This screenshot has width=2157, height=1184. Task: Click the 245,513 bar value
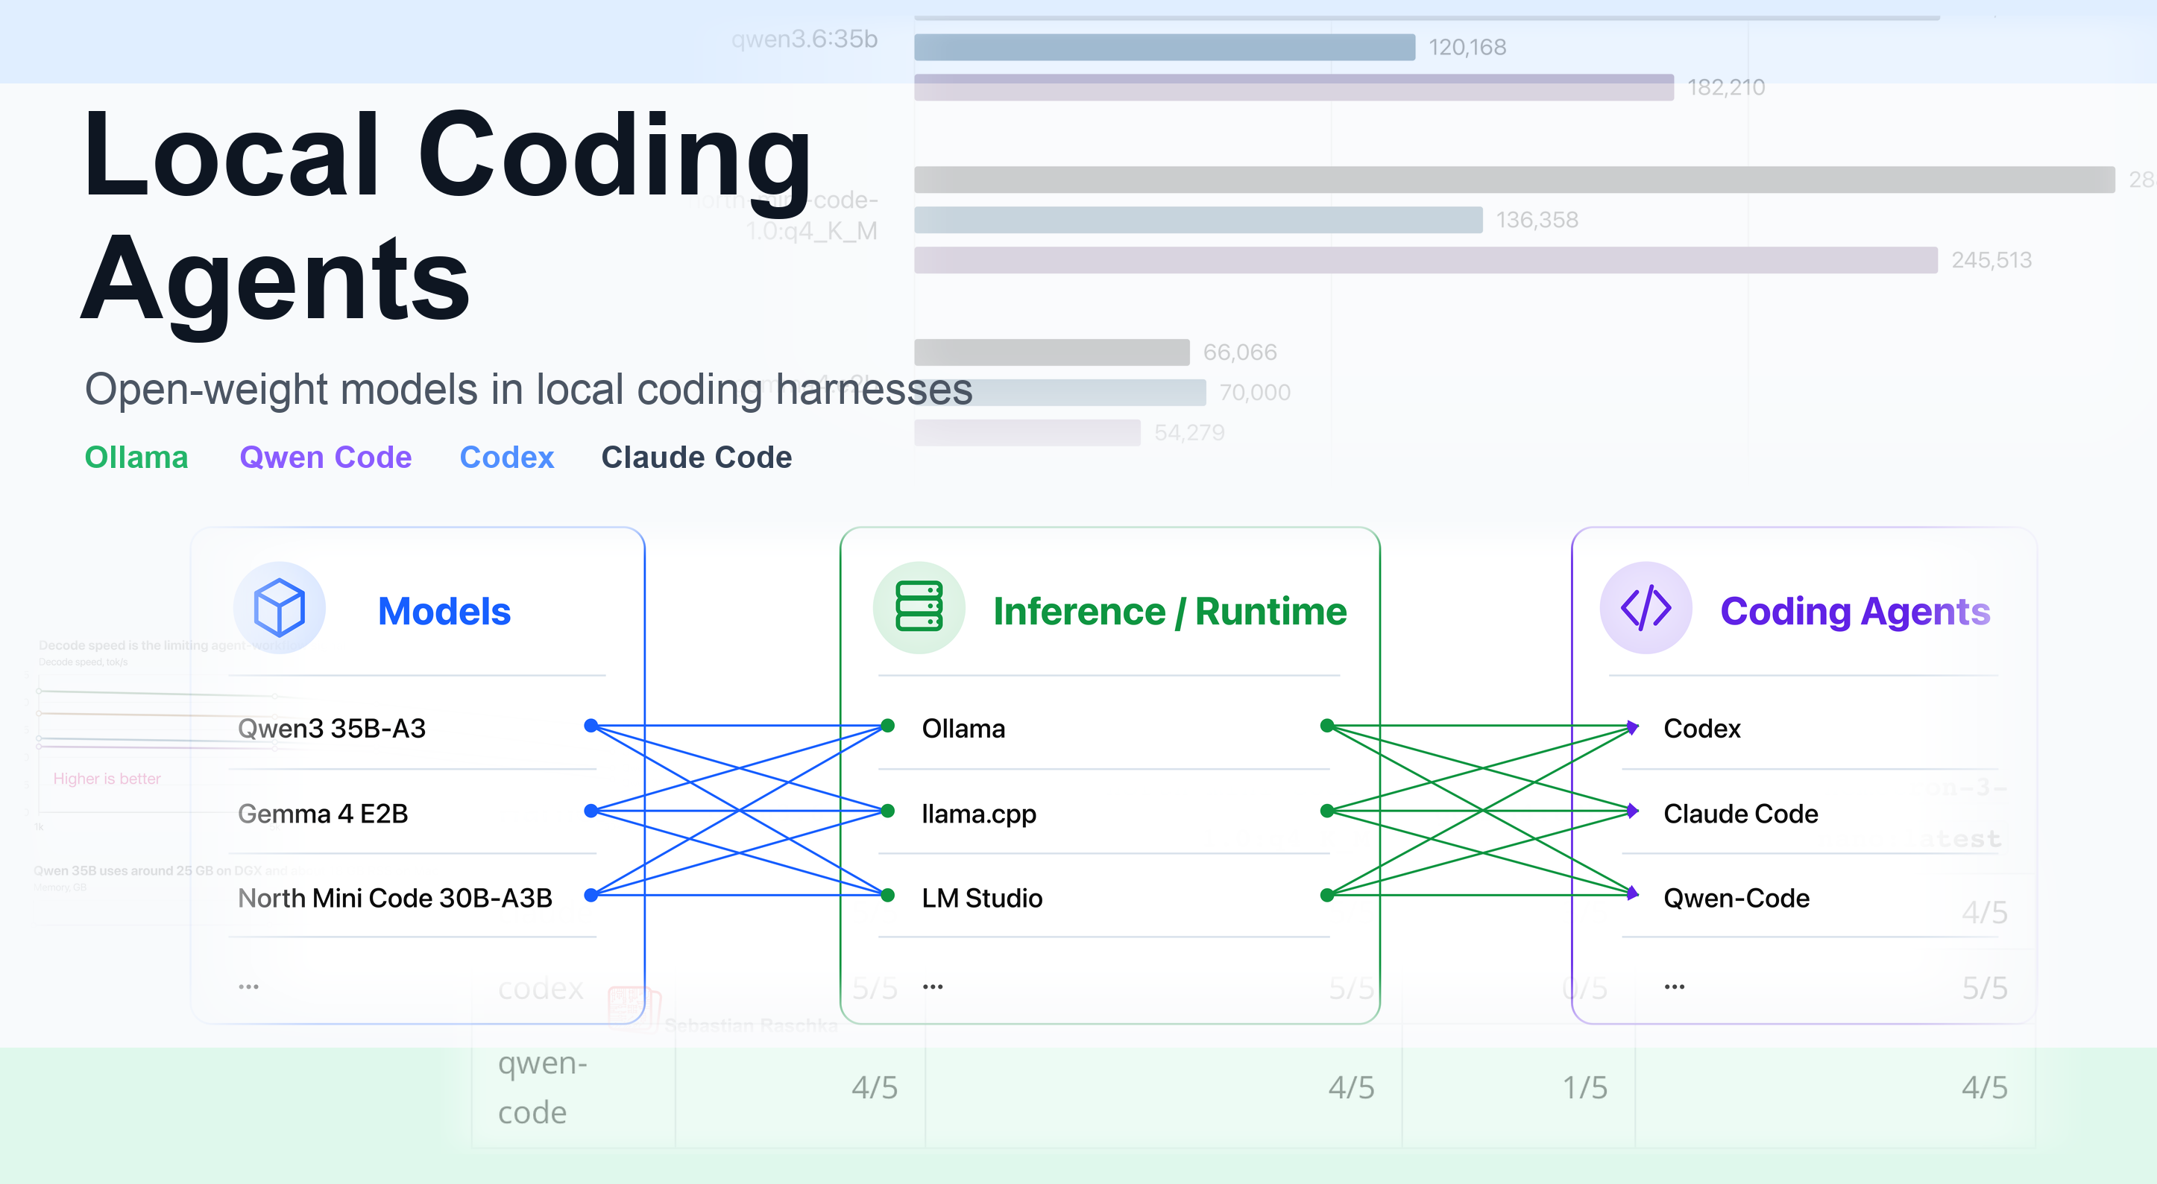(x=1991, y=260)
